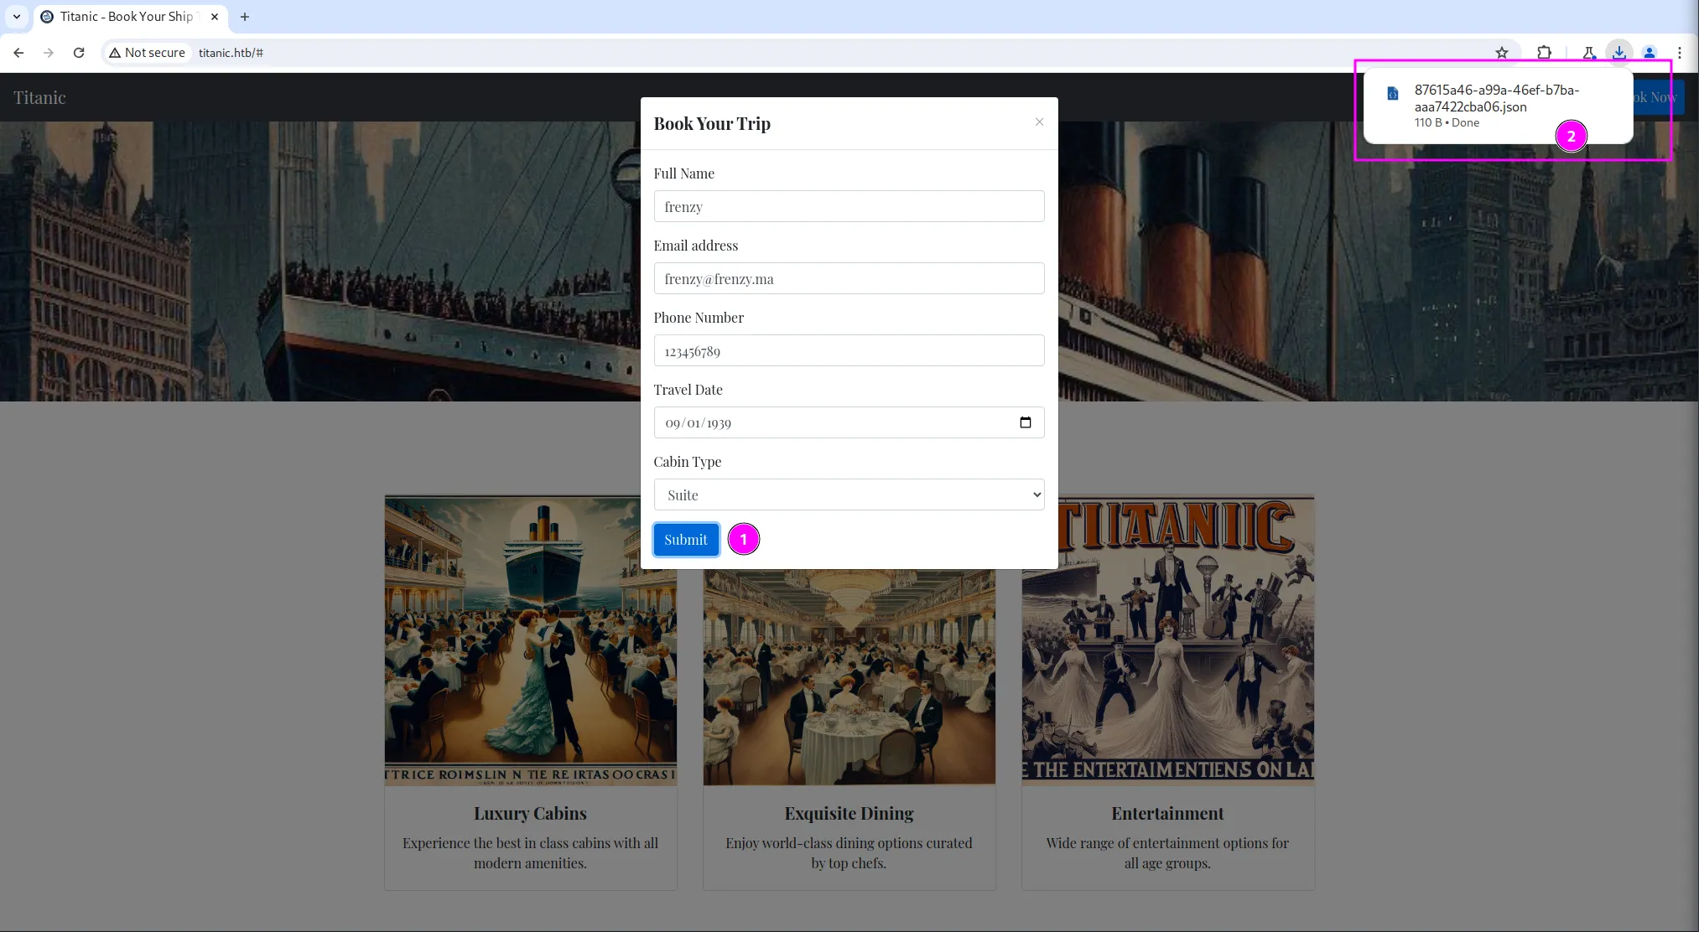Open the tab search dropdown arrow

click(x=17, y=17)
